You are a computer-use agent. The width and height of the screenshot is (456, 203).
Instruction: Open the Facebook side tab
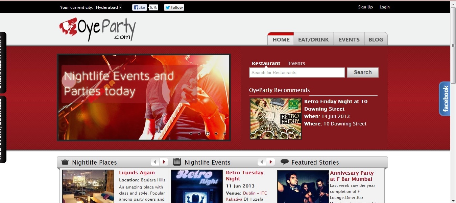coord(445,99)
